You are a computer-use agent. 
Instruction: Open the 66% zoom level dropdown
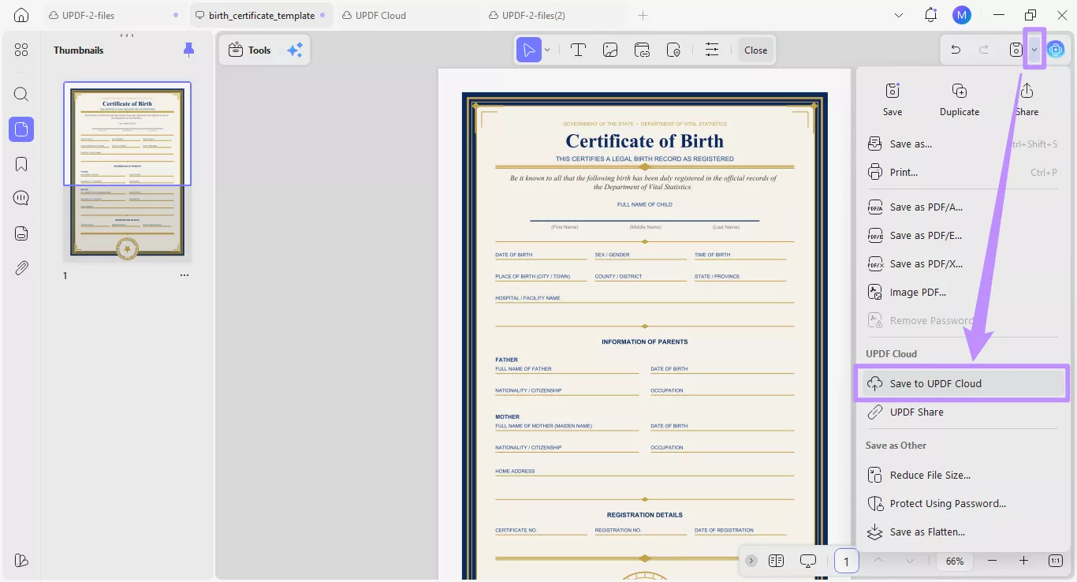955,561
